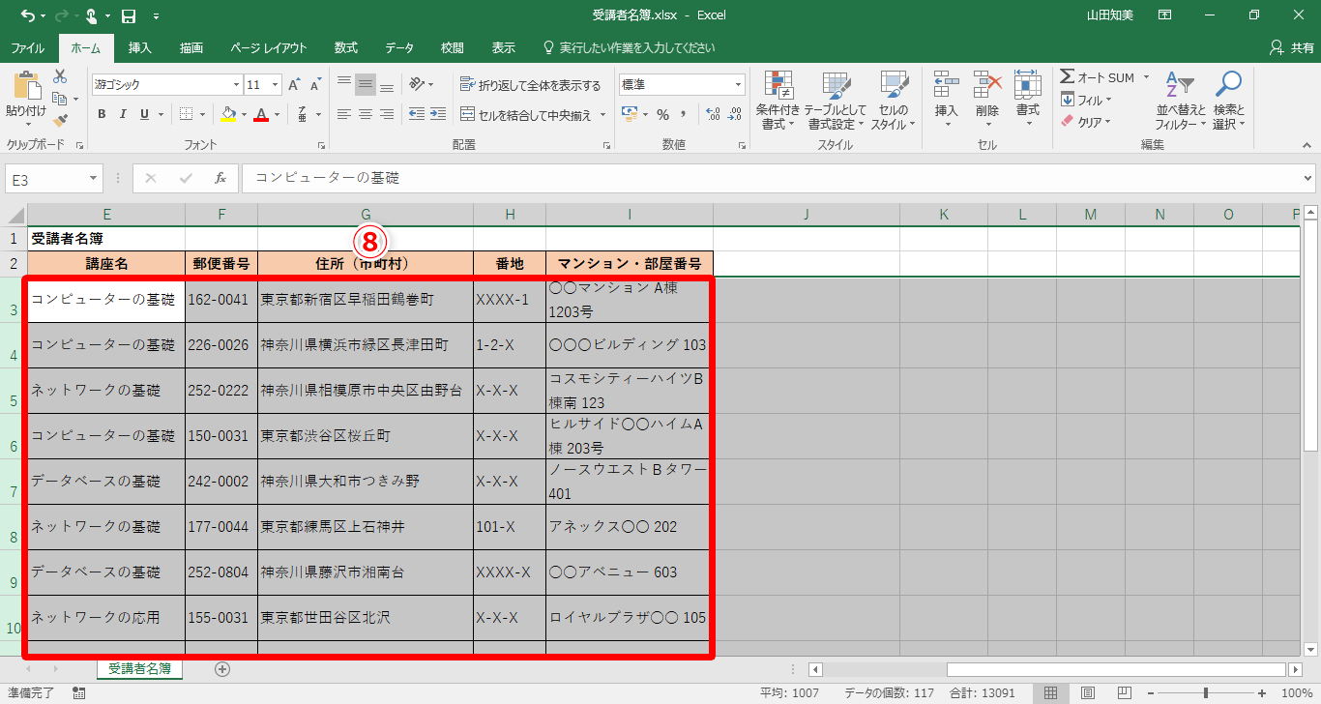The height and width of the screenshot is (704, 1321).
Task: Open the font size dropdown
Action: [x=276, y=85]
